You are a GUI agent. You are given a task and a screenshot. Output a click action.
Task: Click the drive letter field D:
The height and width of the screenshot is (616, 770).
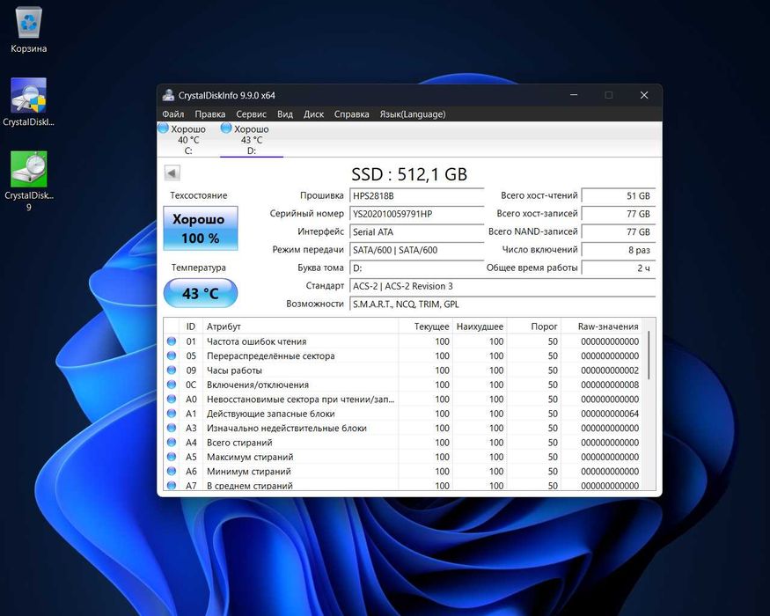(416, 268)
